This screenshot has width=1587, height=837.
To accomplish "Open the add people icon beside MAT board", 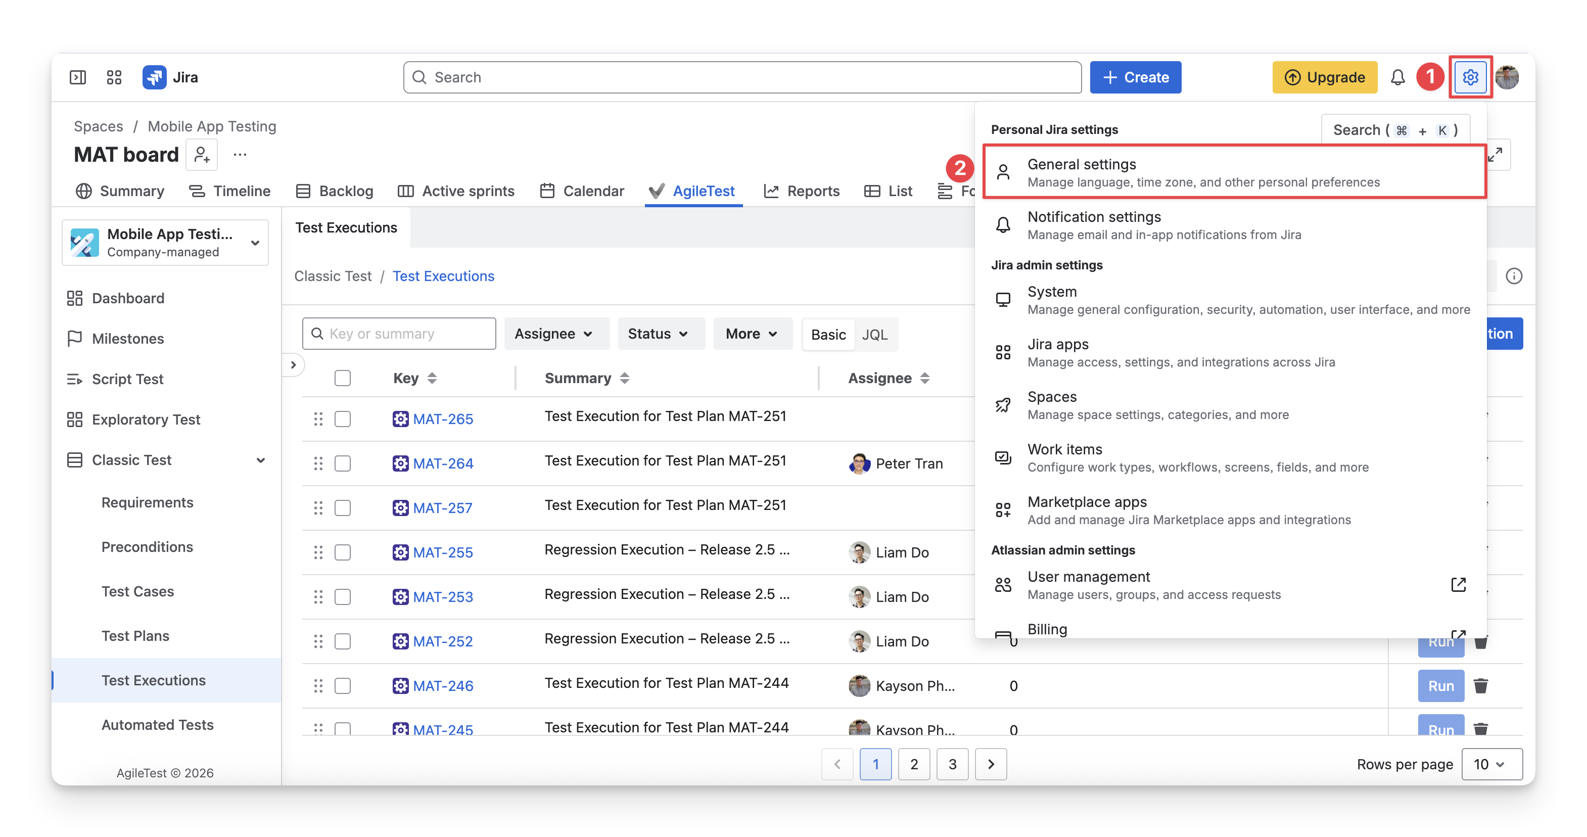I will (202, 154).
